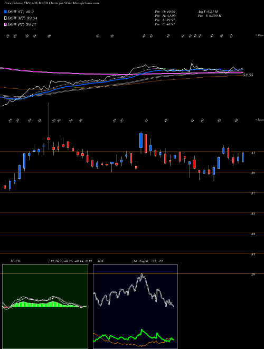Click the ADX '(14 day)' parameter values
The height and width of the screenshot is (349, 264).
click(x=140, y=261)
